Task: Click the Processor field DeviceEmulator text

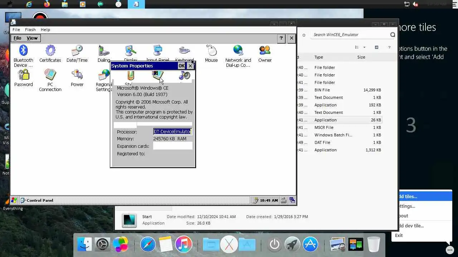Action: click(172, 131)
